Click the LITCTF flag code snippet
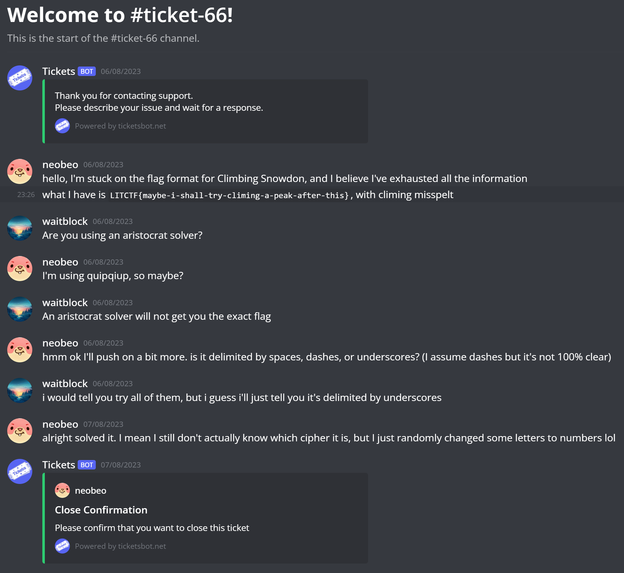The width and height of the screenshot is (624, 573). pyautogui.click(x=229, y=195)
